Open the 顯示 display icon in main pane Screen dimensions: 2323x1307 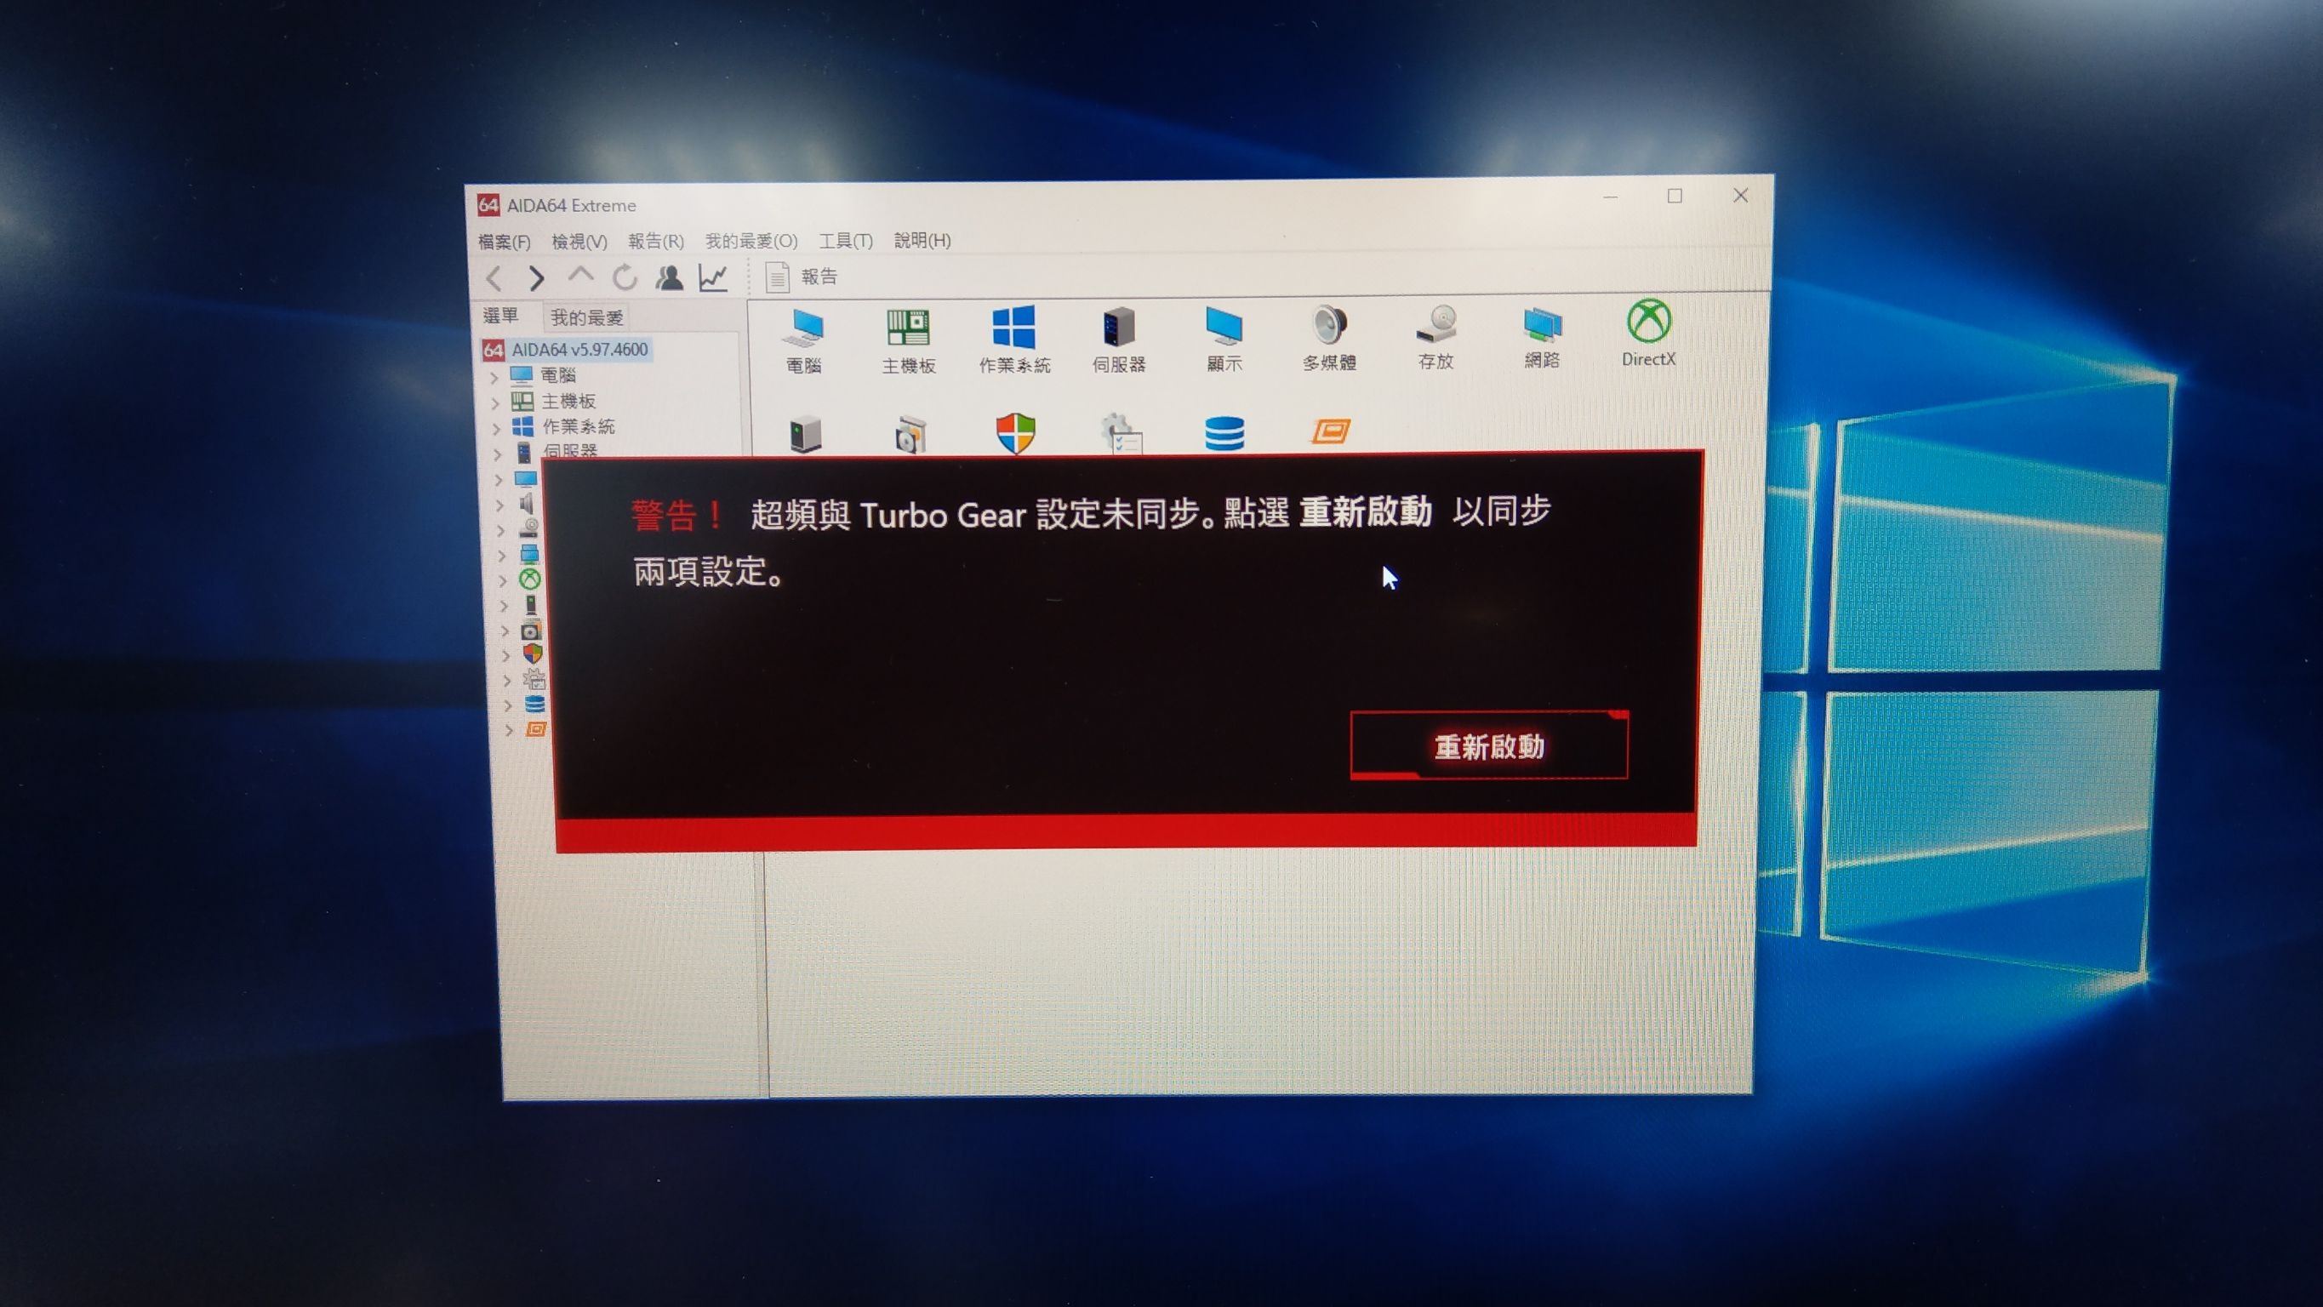[1224, 340]
